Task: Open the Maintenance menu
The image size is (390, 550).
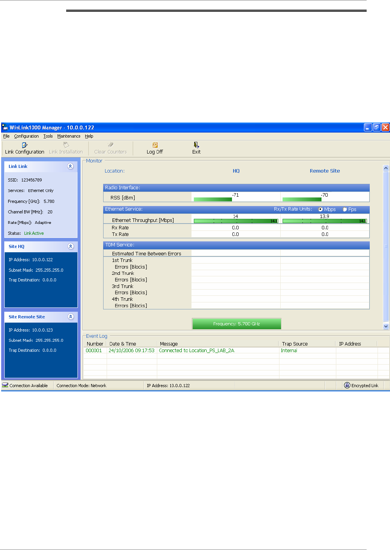Action: click(69, 136)
